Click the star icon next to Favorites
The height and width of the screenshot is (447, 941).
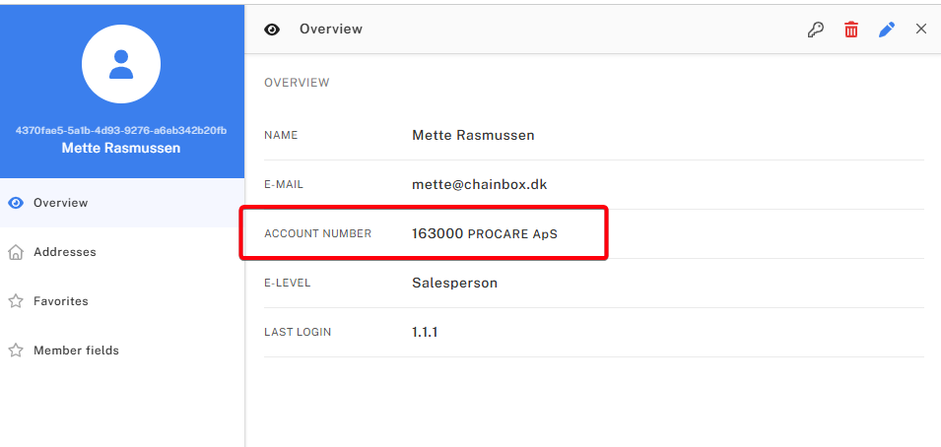point(16,301)
